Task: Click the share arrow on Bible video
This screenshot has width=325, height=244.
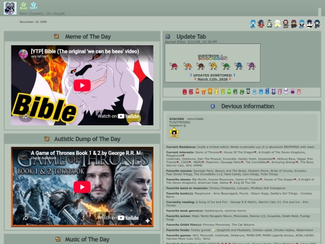Action: pyautogui.click(x=26, y=116)
